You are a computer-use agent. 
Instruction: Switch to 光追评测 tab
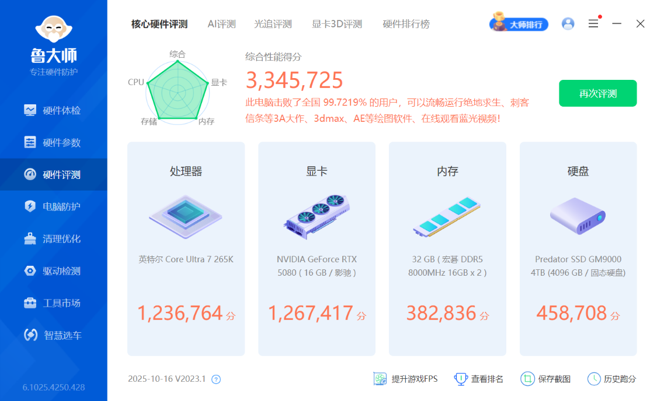coord(273,24)
